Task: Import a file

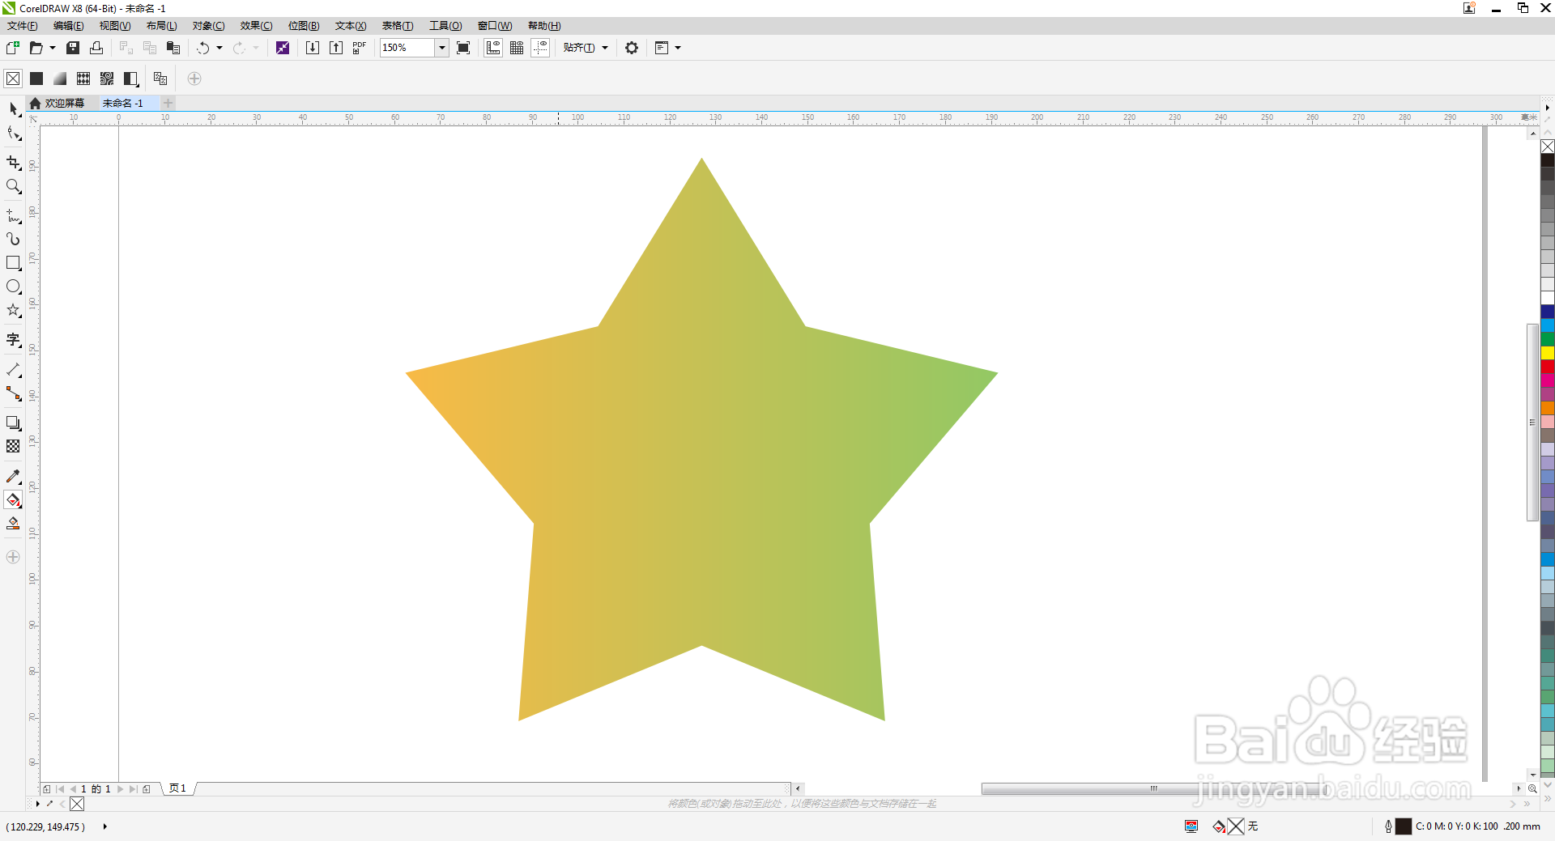Action: pos(312,48)
